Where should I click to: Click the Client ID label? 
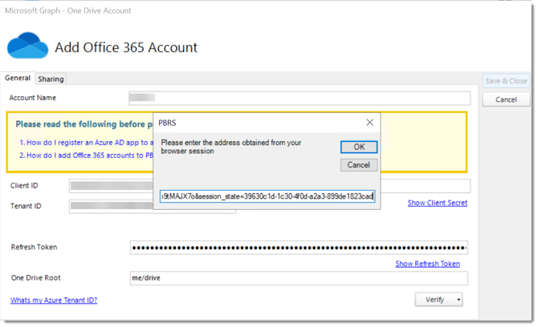(24, 186)
